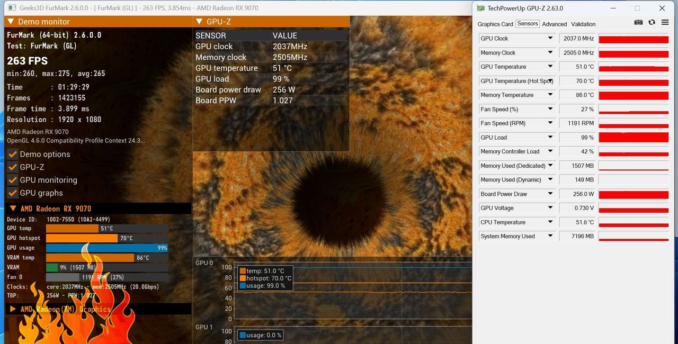Uncheck the GPU-Z checkbox in FurMark
This screenshot has width=678, height=344.
[x=13, y=167]
